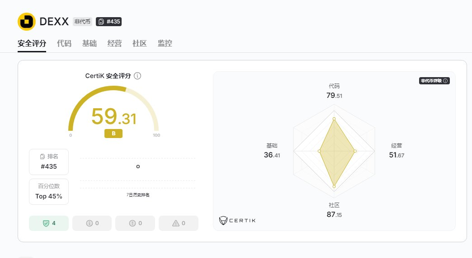Click the 7-day ranking history data point
The width and height of the screenshot is (472, 258).
click(x=138, y=166)
